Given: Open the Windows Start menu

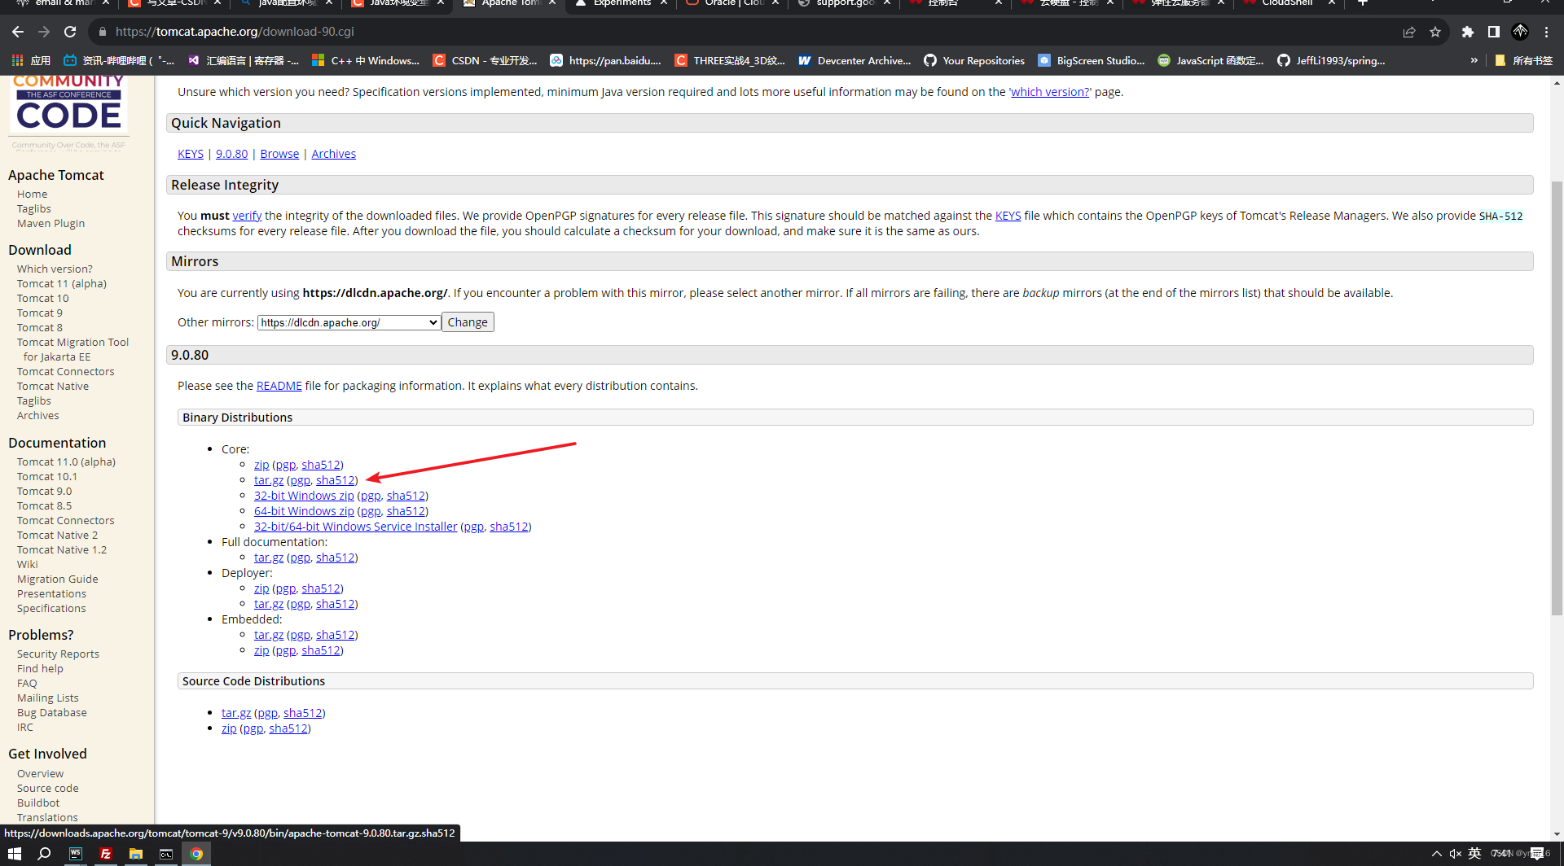Looking at the screenshot, I should [14, 854].
